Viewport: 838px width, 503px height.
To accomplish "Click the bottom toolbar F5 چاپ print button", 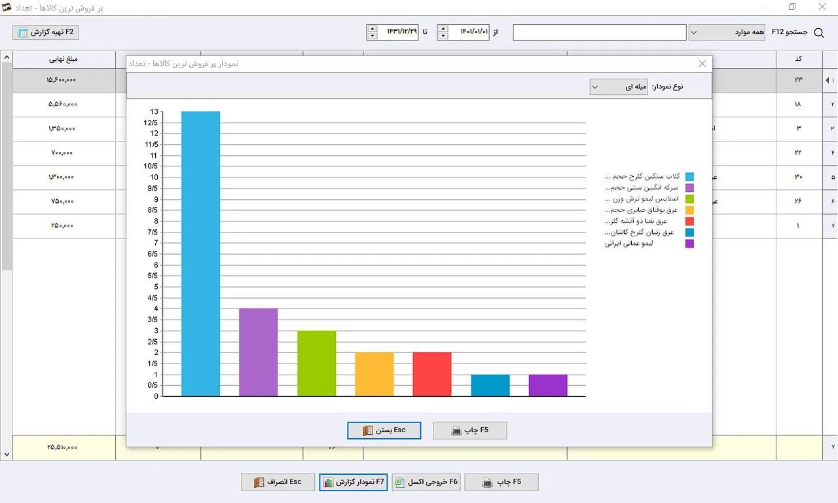I will tap(501, 482).
